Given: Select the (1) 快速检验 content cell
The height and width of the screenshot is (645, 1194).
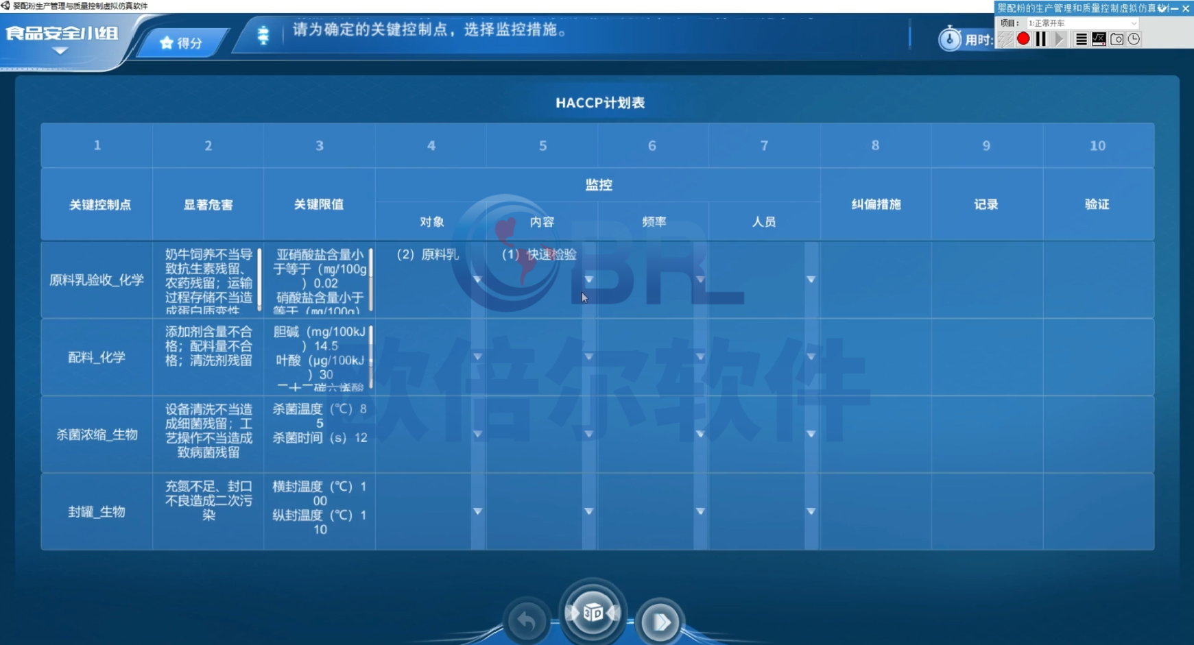Looking at the screenshot, I should pos(539,254).
